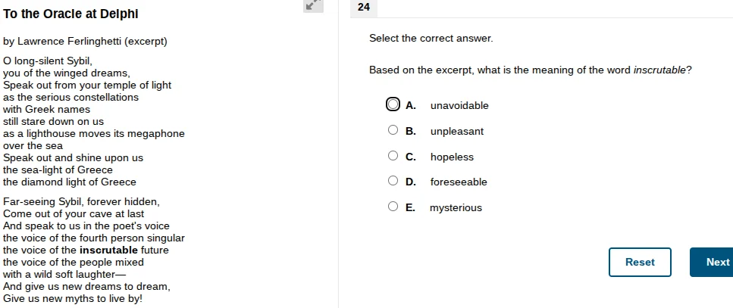733x308 pixels.
Task: Click the 'unavoidable' answer text
Action: [459, 105]
